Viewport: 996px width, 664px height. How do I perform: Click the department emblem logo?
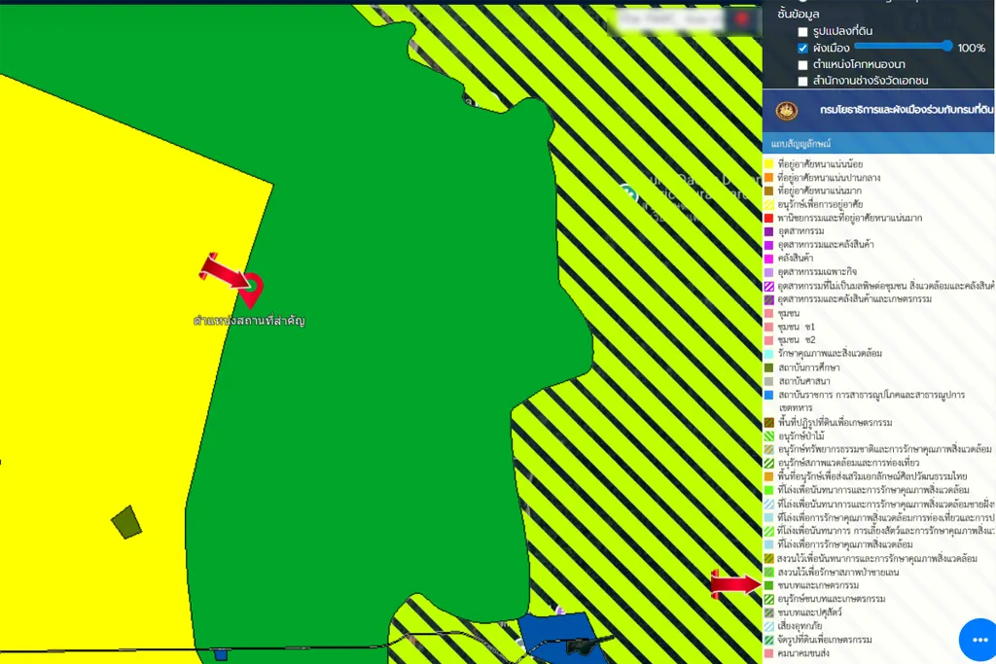pyautogui.click(x=786, y=111)
